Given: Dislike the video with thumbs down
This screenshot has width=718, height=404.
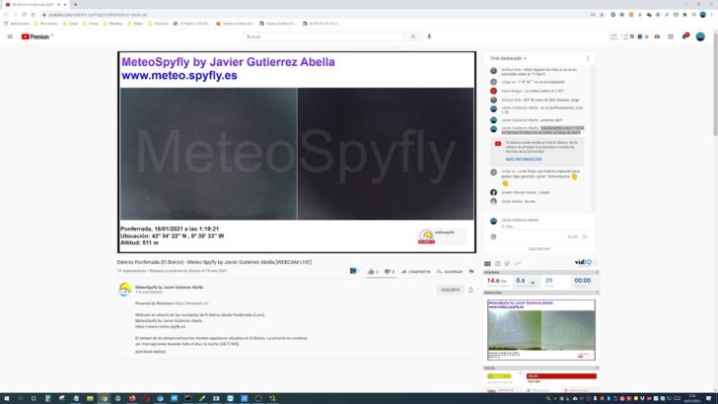Looking at the screenshot, I should (388, 271).
